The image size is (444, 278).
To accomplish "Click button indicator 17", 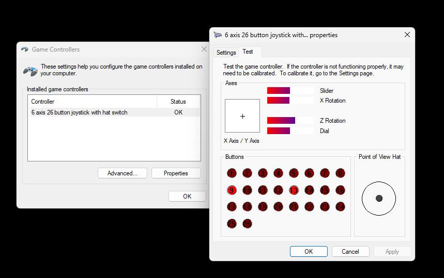I will [x=232, y=207].
